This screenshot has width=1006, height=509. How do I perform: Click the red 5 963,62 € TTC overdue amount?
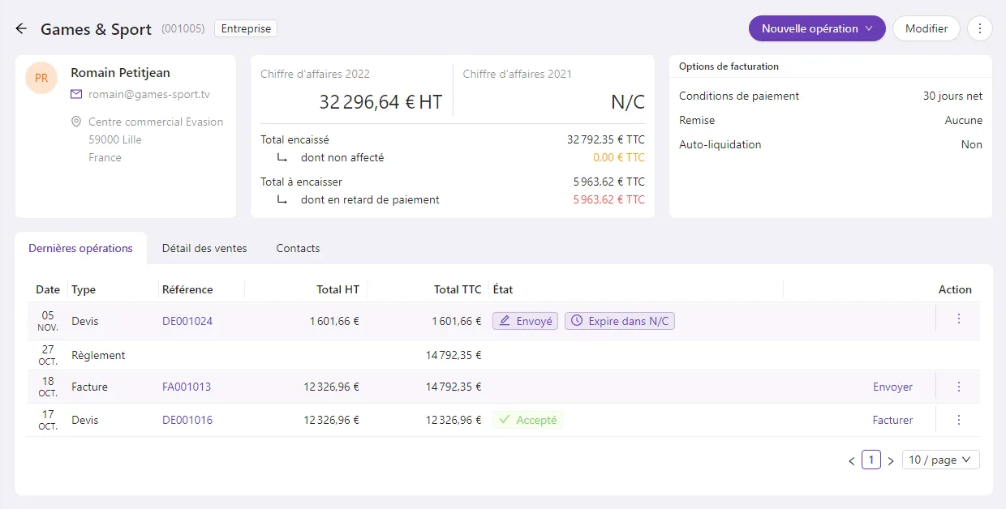[x=609, y=199]
